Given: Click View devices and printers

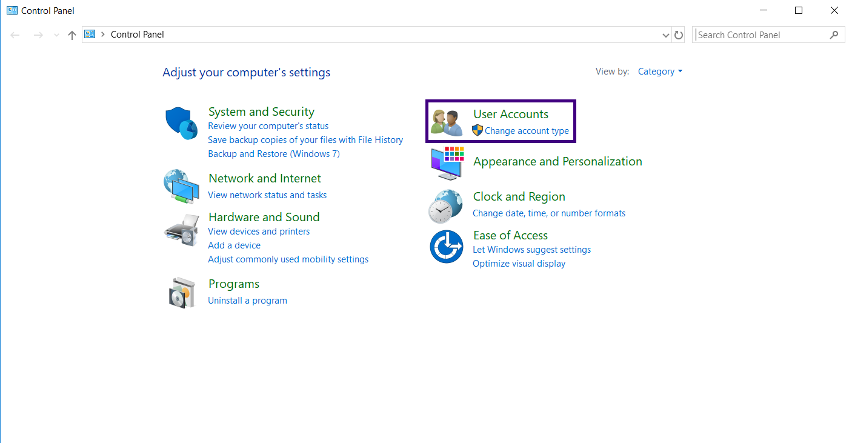Looking at the screenshot, I should point(259,231).
